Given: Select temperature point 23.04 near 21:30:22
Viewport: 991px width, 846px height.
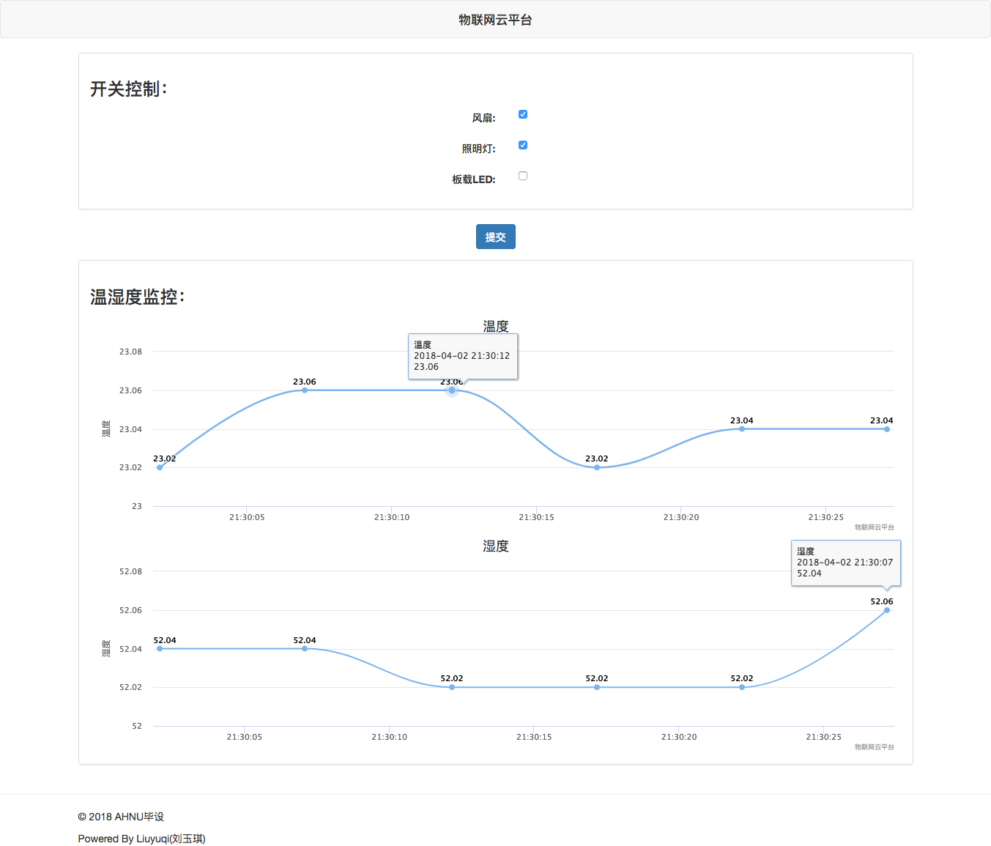Looking at the screenshot, I should [742, 429].
